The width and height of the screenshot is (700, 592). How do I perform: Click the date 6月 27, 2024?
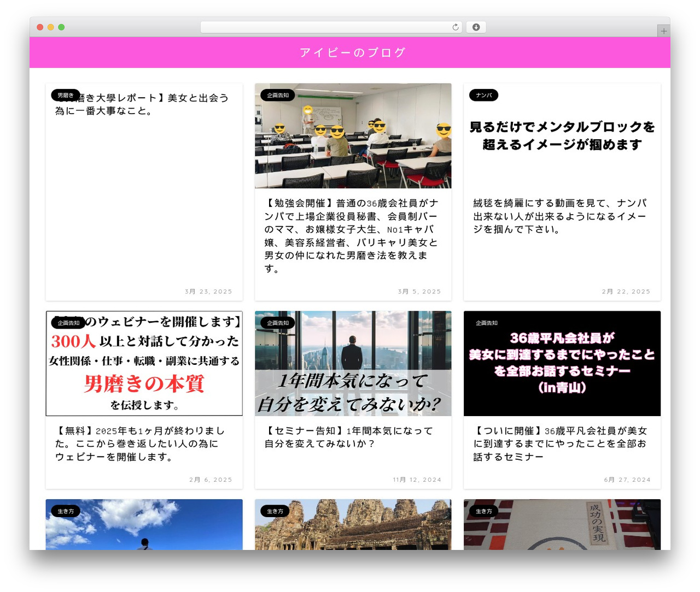pos(627,479)
